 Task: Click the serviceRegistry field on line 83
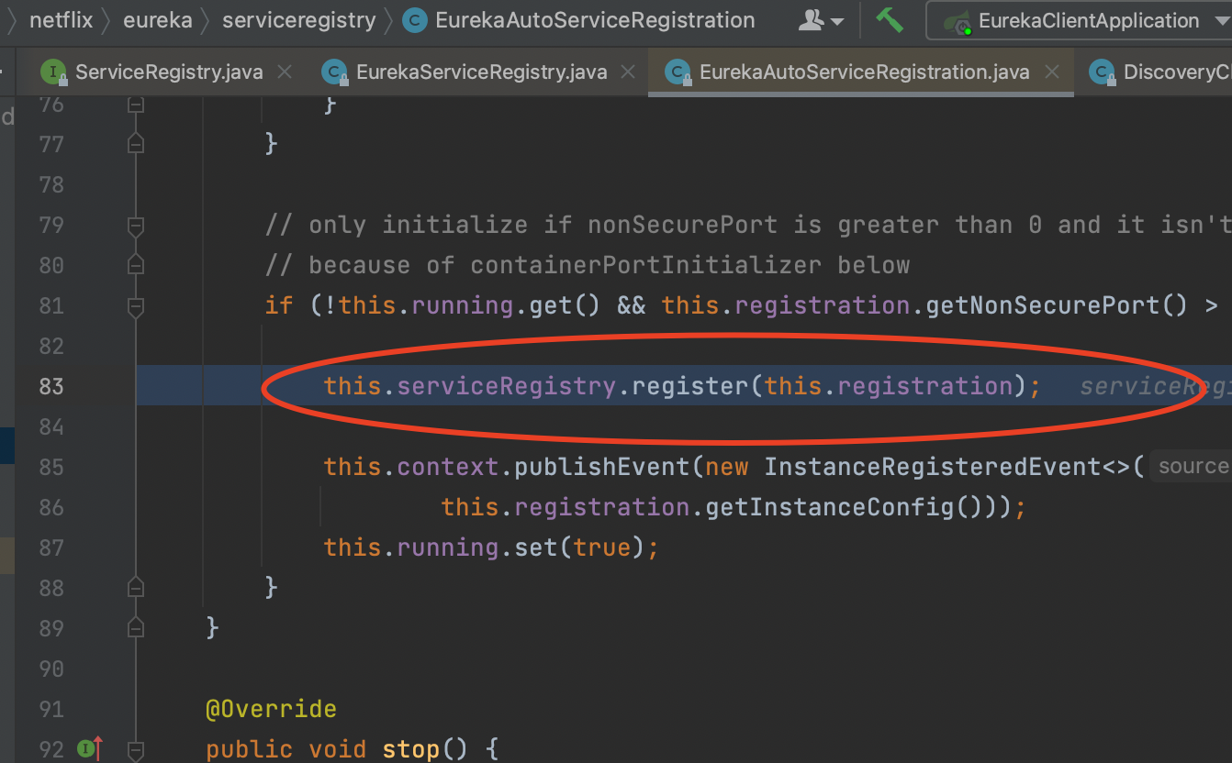pos(507,386)
